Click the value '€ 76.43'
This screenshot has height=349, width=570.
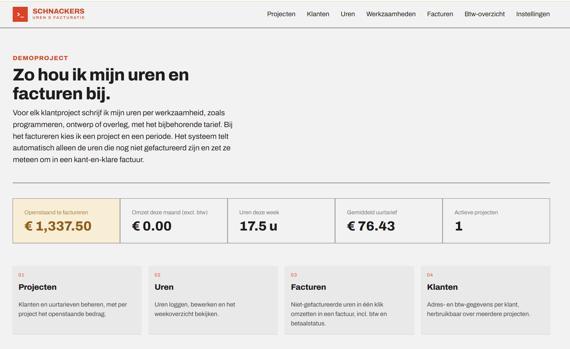(x=371, y=226)
